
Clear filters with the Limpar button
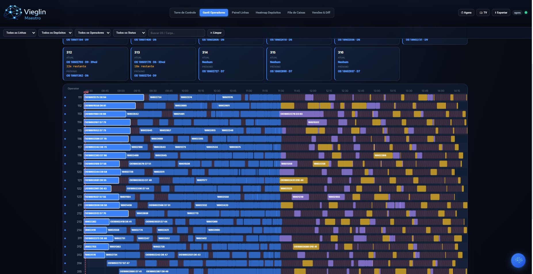(216, 33)
